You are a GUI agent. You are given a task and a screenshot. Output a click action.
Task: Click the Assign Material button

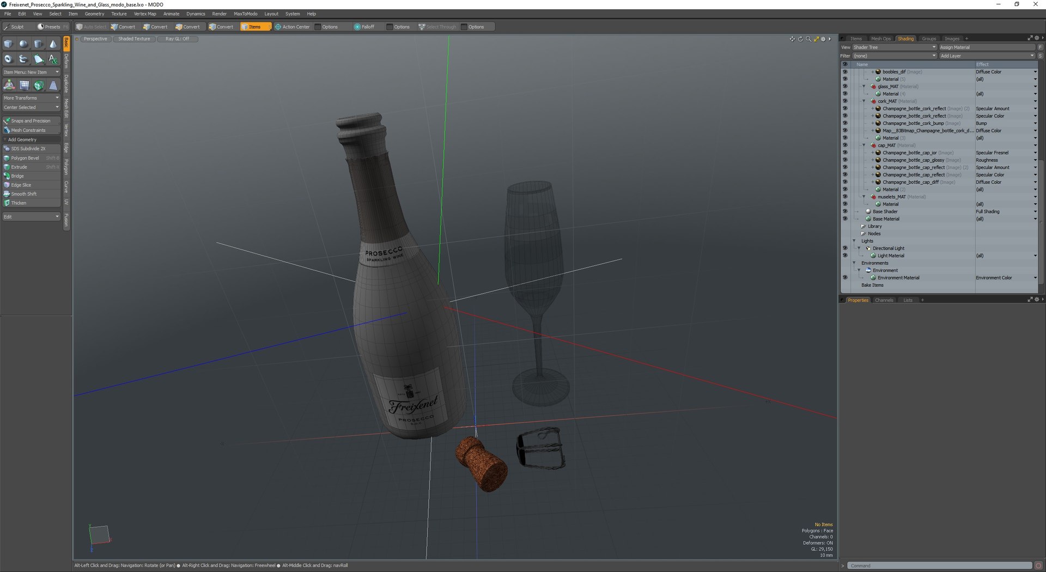pos(987,47)
